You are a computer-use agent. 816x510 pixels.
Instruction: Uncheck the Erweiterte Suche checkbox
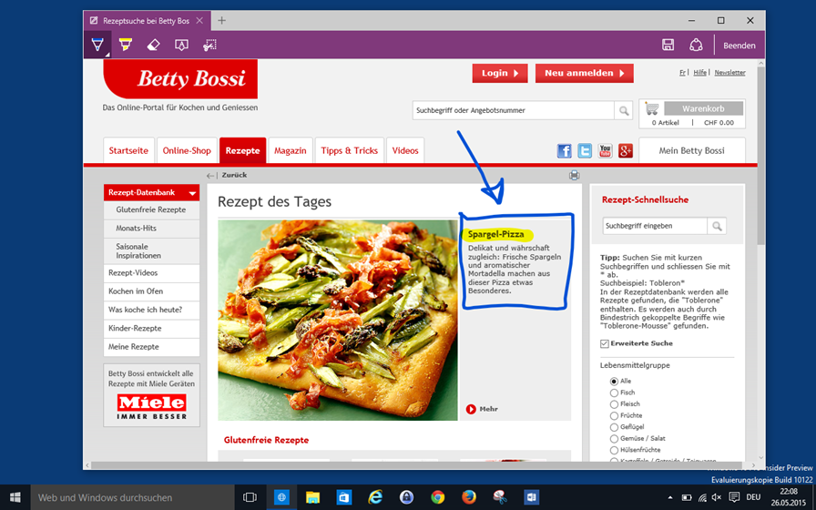click(x=605, y=343)
